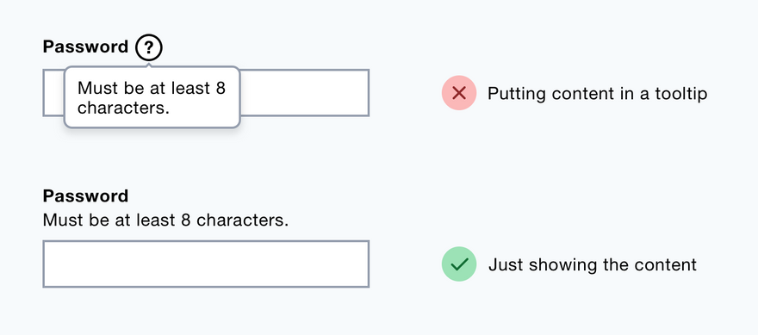Viewport: 758px width, 335px height.
Task: Focus the bottom password input field
Action: tap(206, 264)
